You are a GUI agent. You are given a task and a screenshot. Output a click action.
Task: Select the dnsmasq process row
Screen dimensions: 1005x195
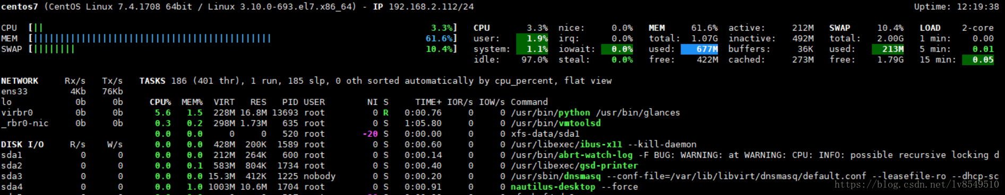(x=577, y=176)
